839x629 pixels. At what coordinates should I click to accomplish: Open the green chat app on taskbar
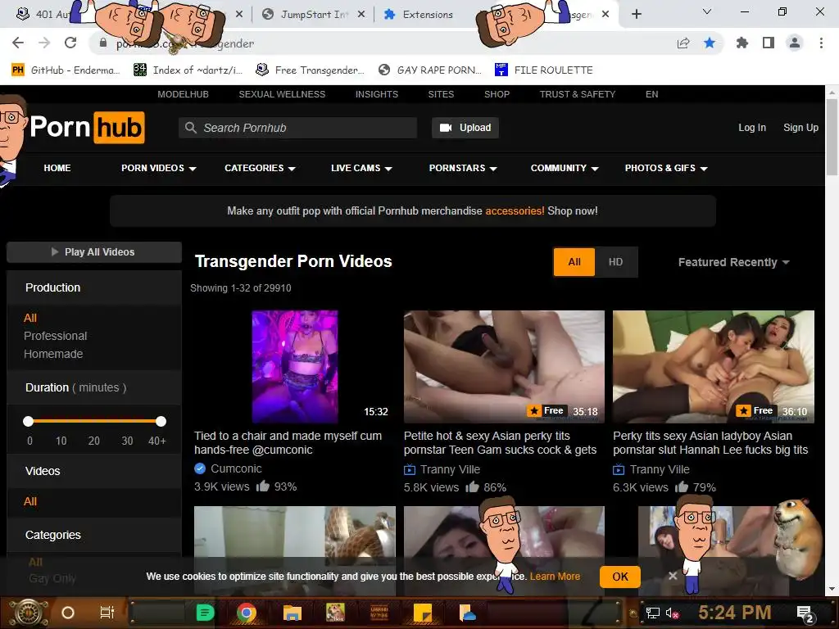(x=205, y=613)
